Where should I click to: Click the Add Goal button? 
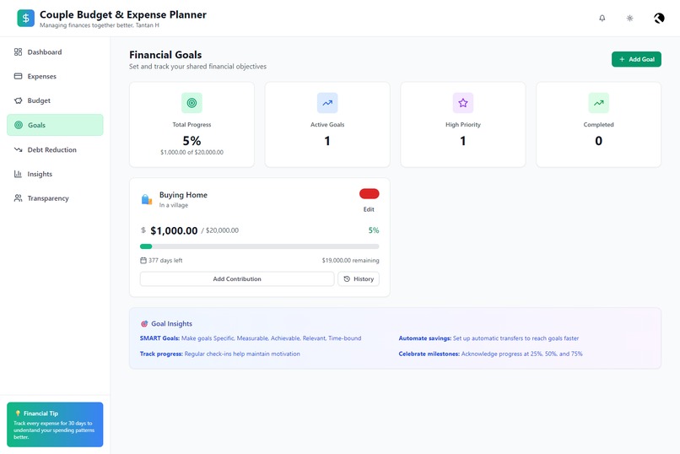coord(636,59)
